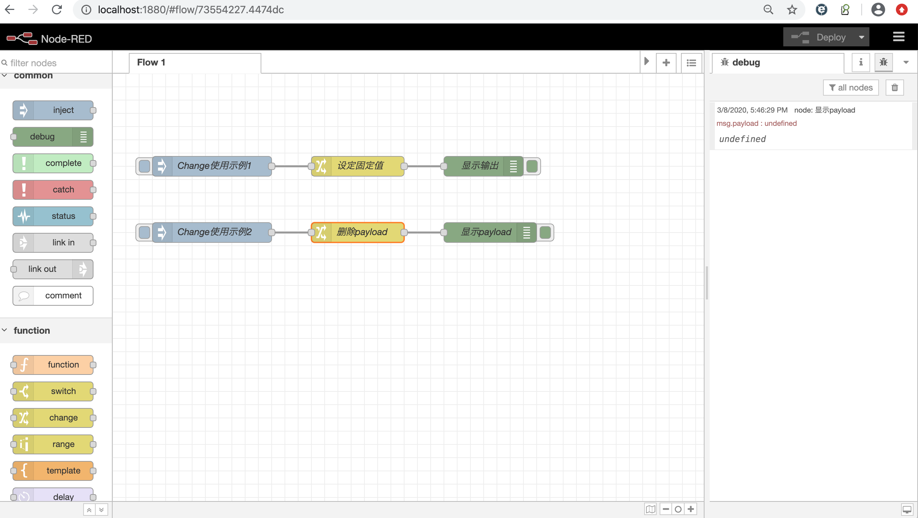Screen dimensions: 918x518
Task: Toggle the 显示payload debug node output button
Action: coord(545,233)
